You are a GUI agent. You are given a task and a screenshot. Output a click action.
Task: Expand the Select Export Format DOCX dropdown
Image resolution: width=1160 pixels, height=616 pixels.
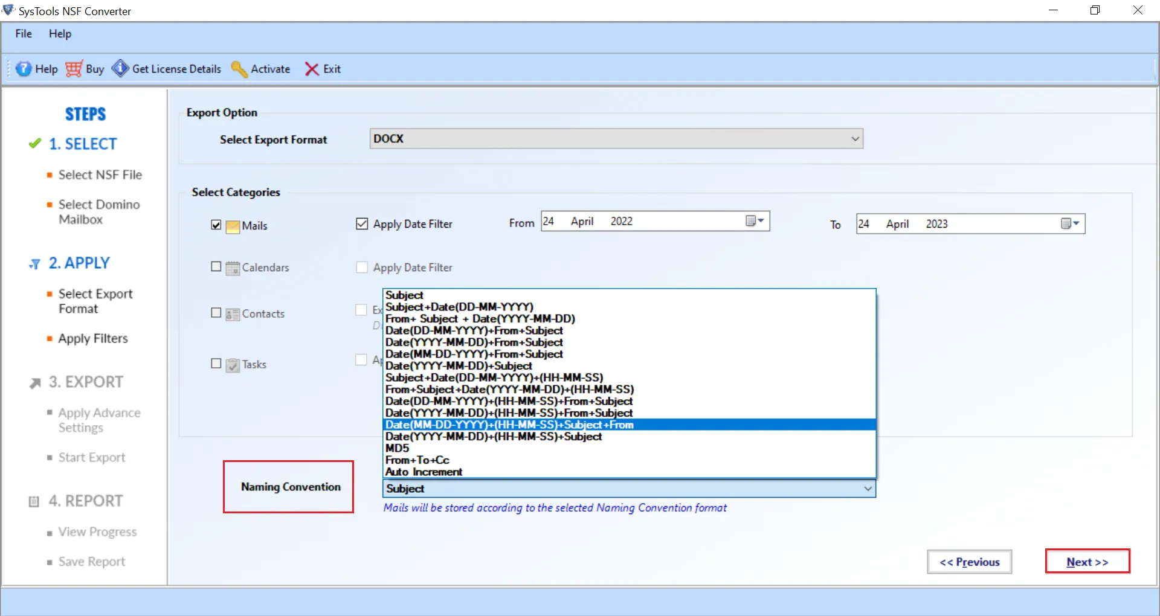(855, 139)
